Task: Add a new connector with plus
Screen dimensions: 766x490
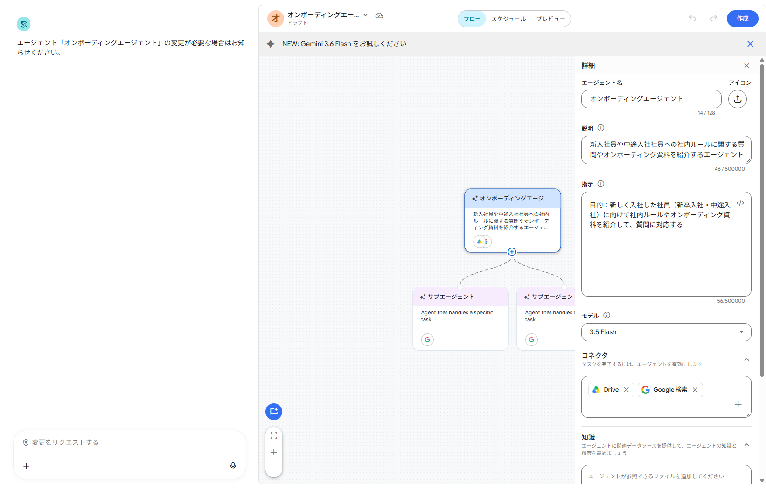Action: [738, 404]
